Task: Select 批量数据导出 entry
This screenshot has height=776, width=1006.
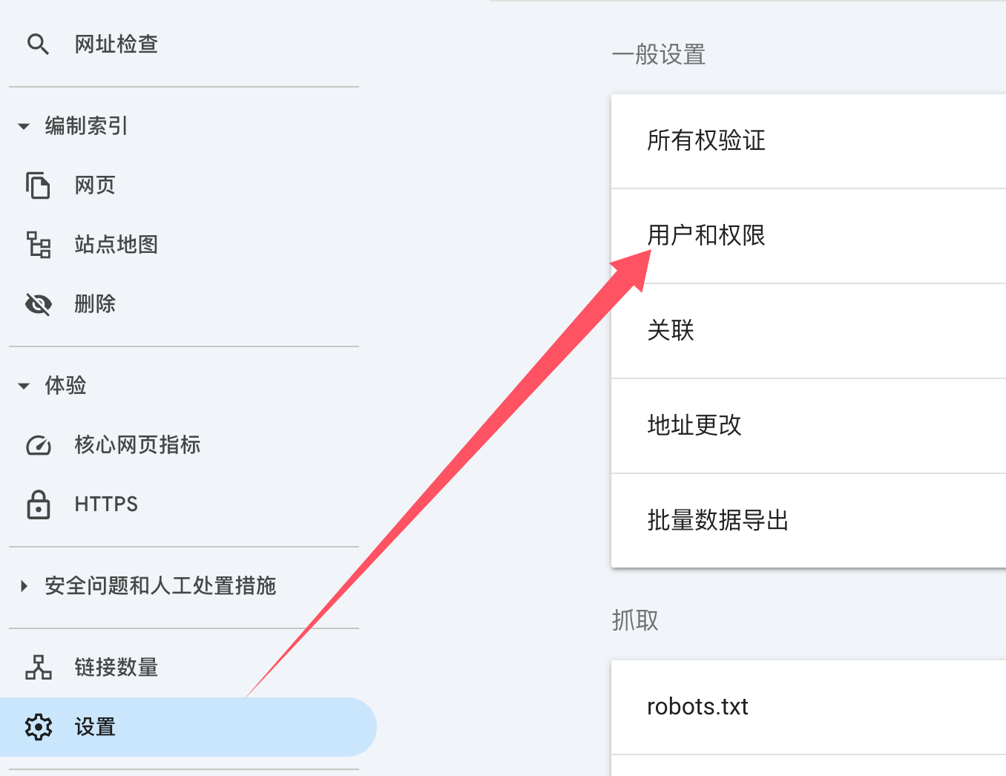Action: tap(717, 520)
